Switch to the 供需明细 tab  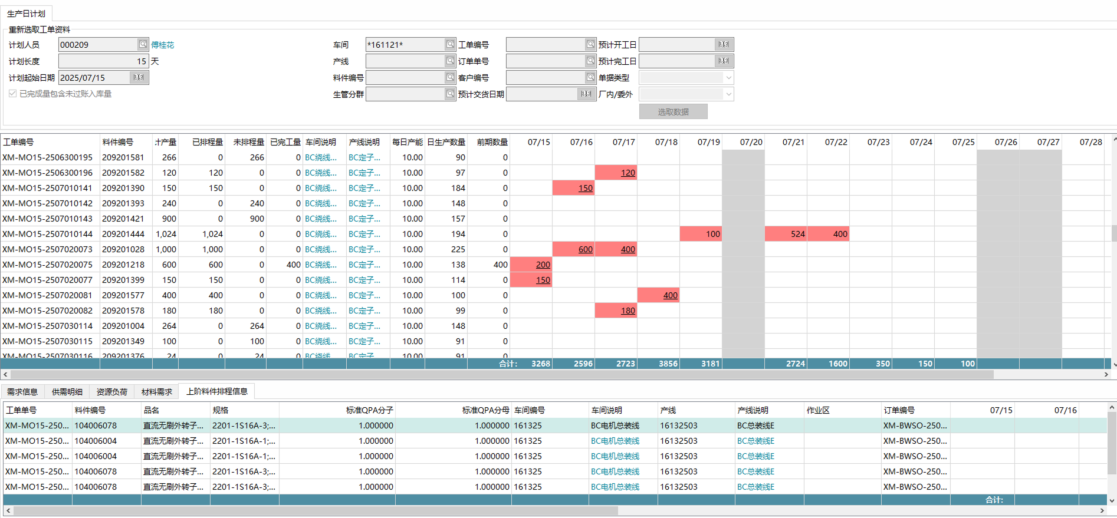[67, 392]
